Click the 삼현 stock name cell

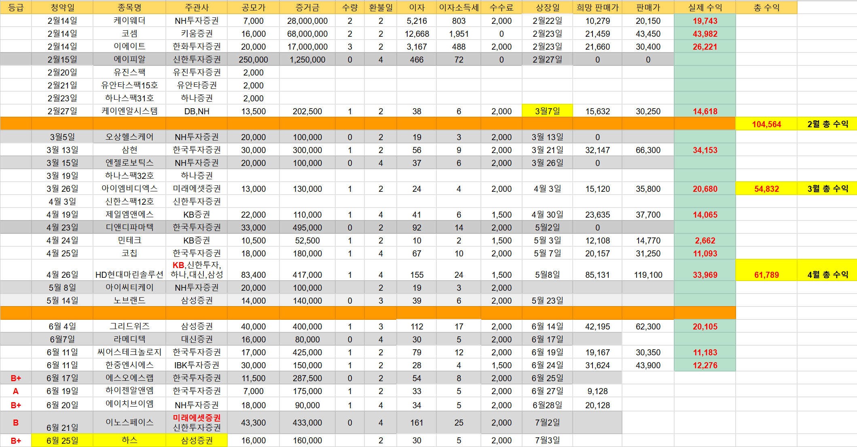(x=129, y=150)
